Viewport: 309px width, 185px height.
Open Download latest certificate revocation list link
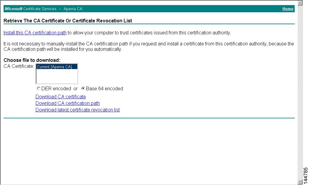point(78,110)
